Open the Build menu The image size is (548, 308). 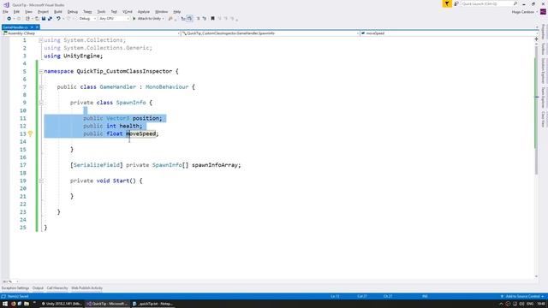(x=58, y=12)
